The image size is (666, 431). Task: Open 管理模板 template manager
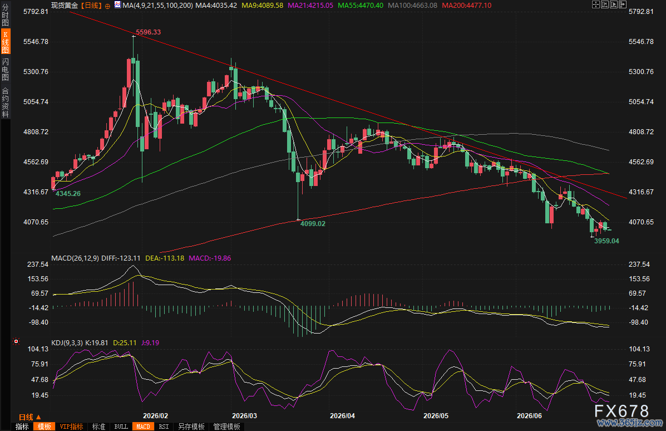(227, 427)
